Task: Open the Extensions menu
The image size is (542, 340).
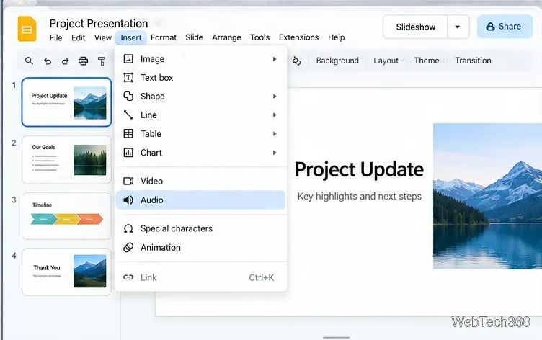Action: point(298,37)
